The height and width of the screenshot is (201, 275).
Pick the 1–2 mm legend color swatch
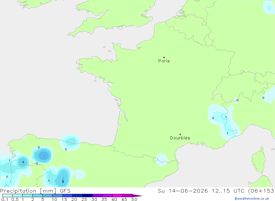(27, 196)
